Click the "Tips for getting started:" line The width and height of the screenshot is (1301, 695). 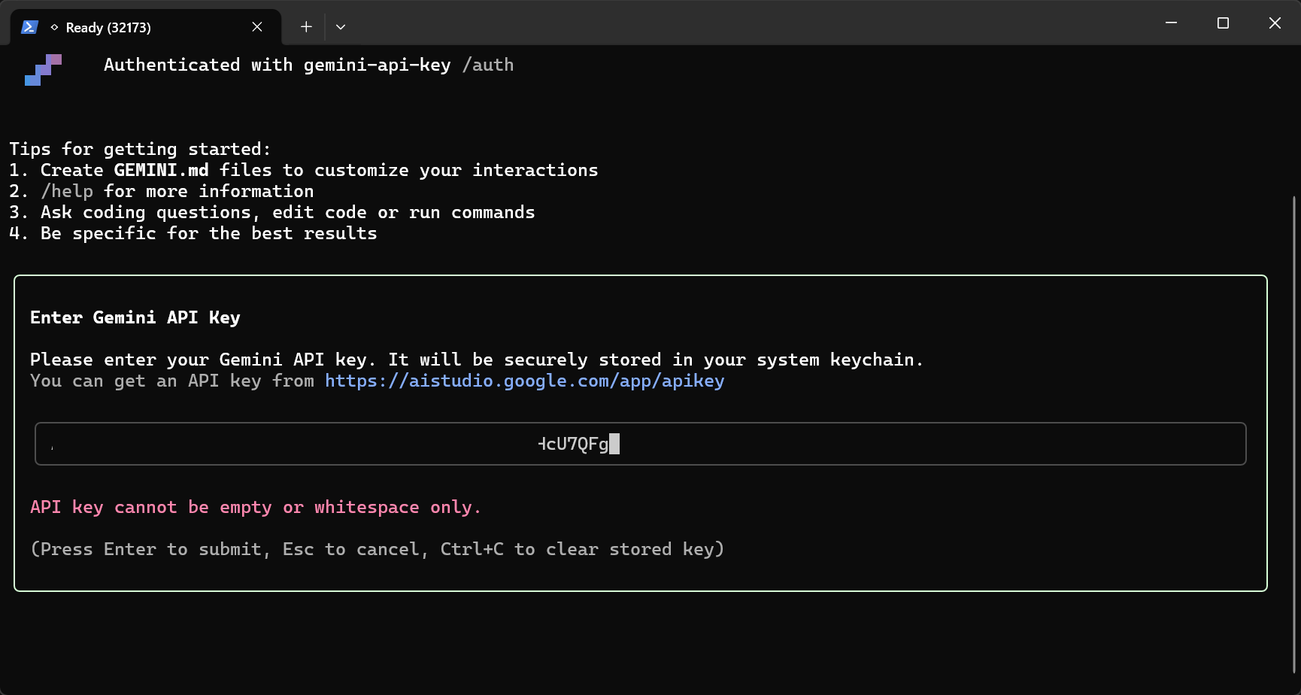(140, 149)
